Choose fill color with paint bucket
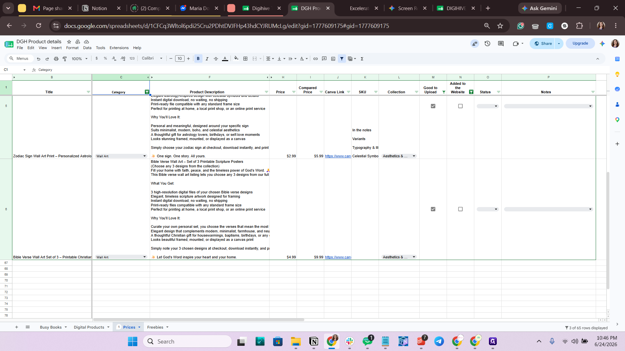Viewport: 625px width, 351px height. pos(236,58)
